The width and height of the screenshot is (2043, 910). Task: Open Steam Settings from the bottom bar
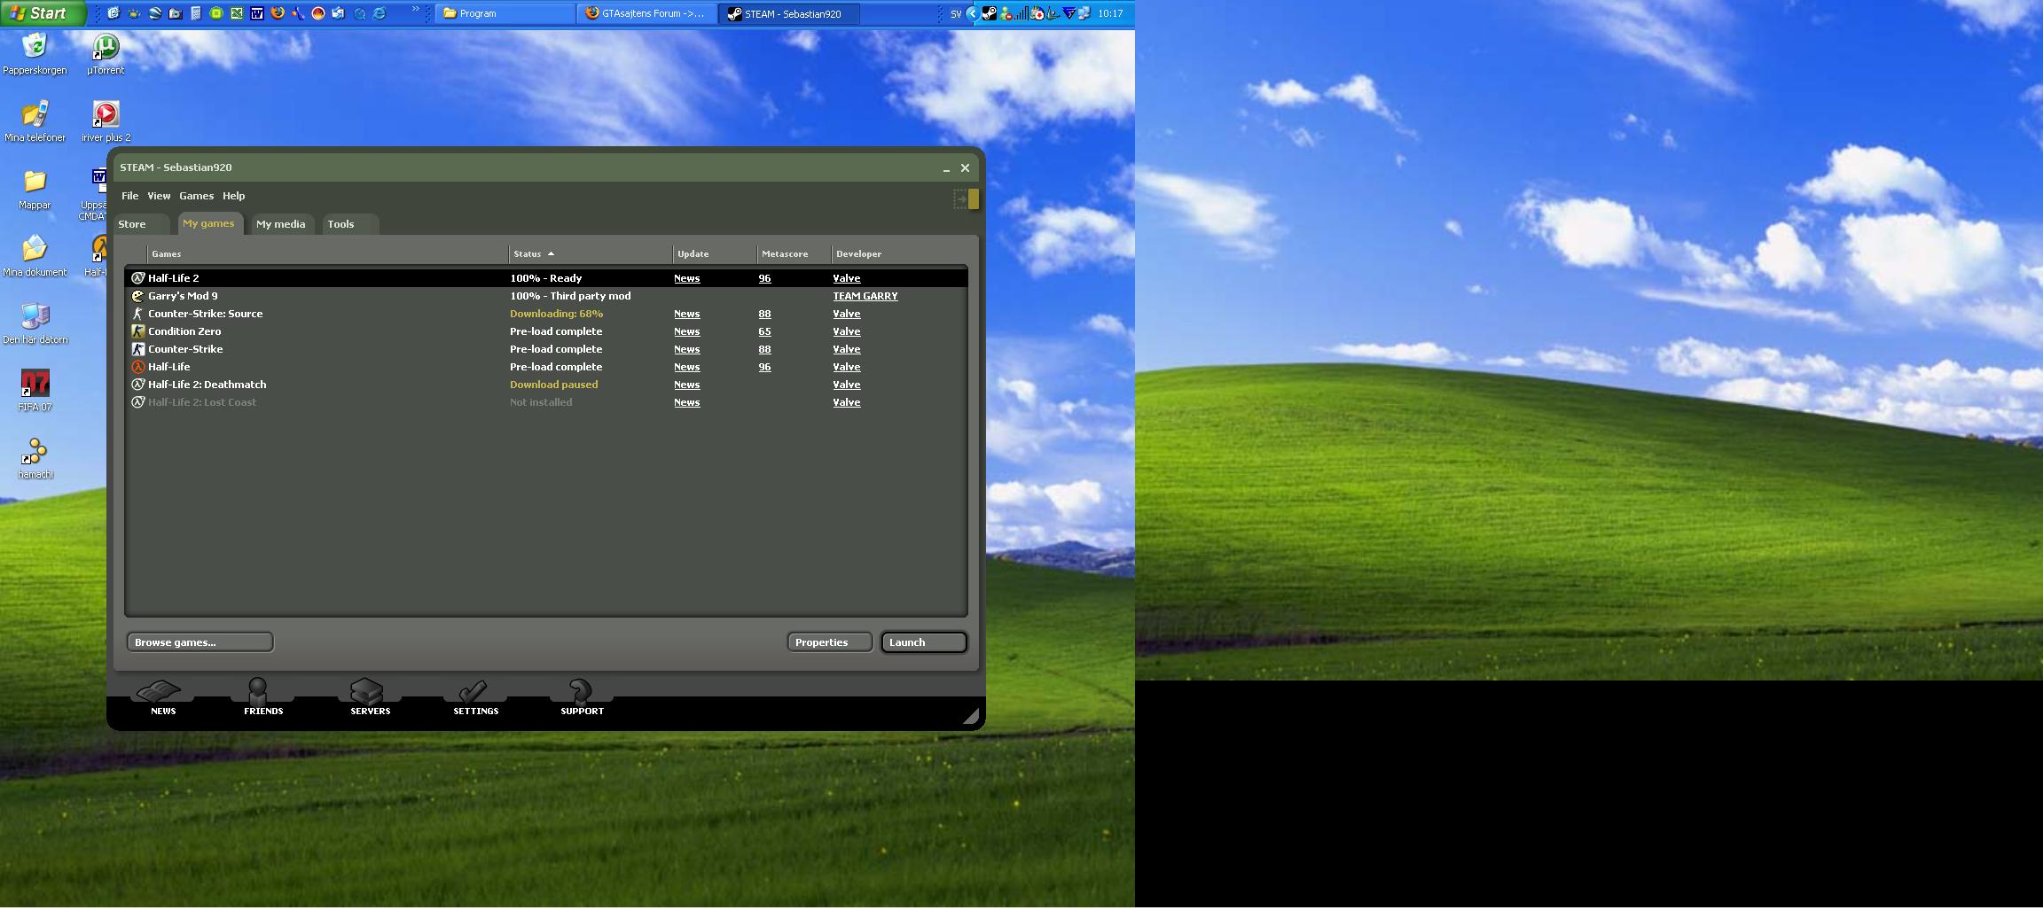[x=475, y=697]
